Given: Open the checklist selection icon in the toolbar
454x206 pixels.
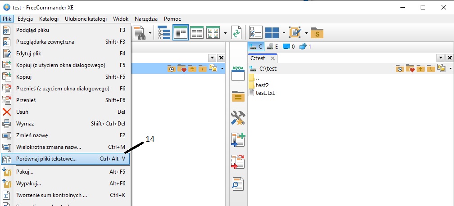Looking at the screenshot, I should point(256,33).
